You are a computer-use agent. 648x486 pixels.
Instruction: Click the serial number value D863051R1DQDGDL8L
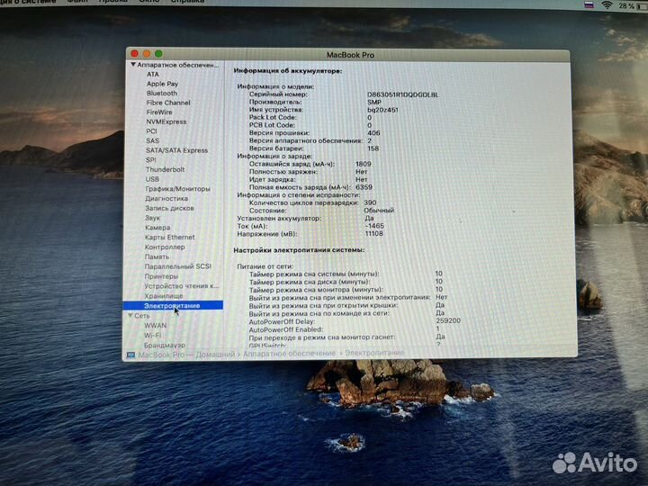point(403,94)
